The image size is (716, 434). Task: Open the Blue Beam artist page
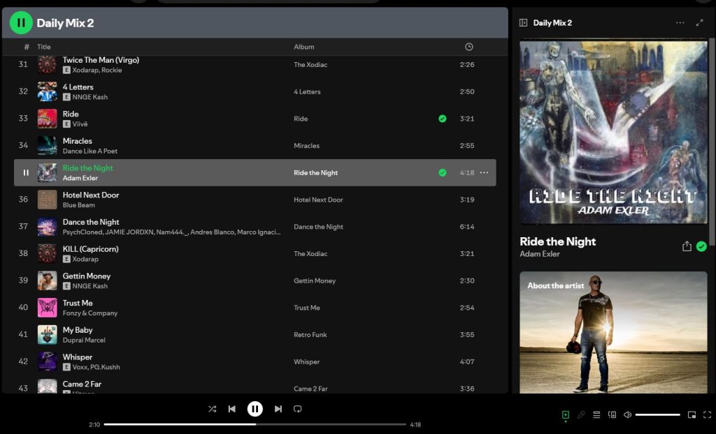79,205
